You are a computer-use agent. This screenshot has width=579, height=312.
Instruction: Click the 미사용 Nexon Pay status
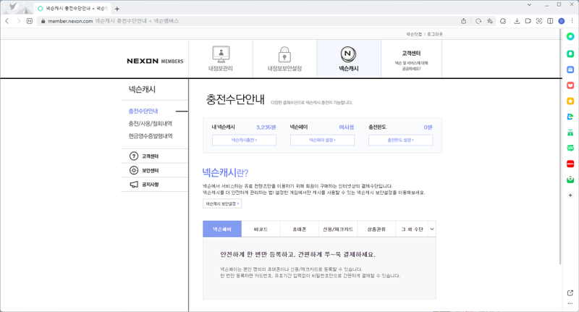click(x=347, y=127)
